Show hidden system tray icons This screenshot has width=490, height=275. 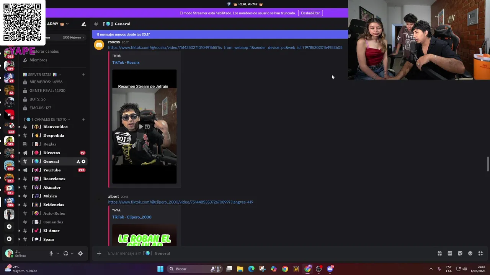click(431, 269)
